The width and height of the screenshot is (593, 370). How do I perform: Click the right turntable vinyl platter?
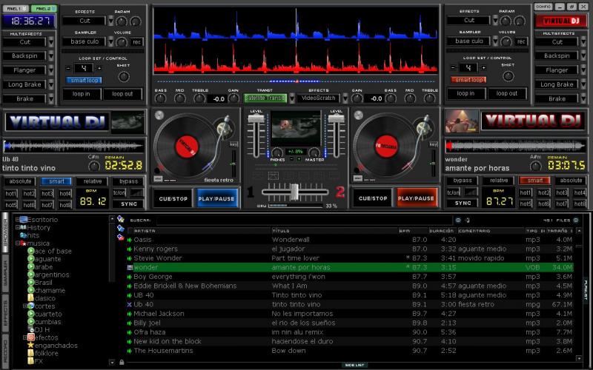point(385,146)
